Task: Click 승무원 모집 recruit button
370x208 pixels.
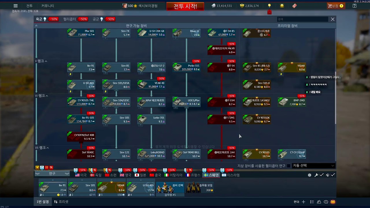Action: point(199,188)
